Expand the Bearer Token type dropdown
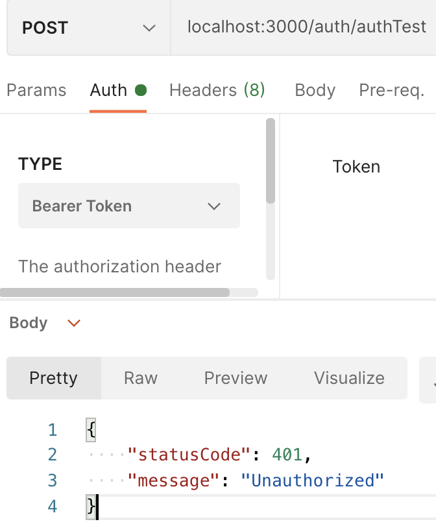 [129, 206]
